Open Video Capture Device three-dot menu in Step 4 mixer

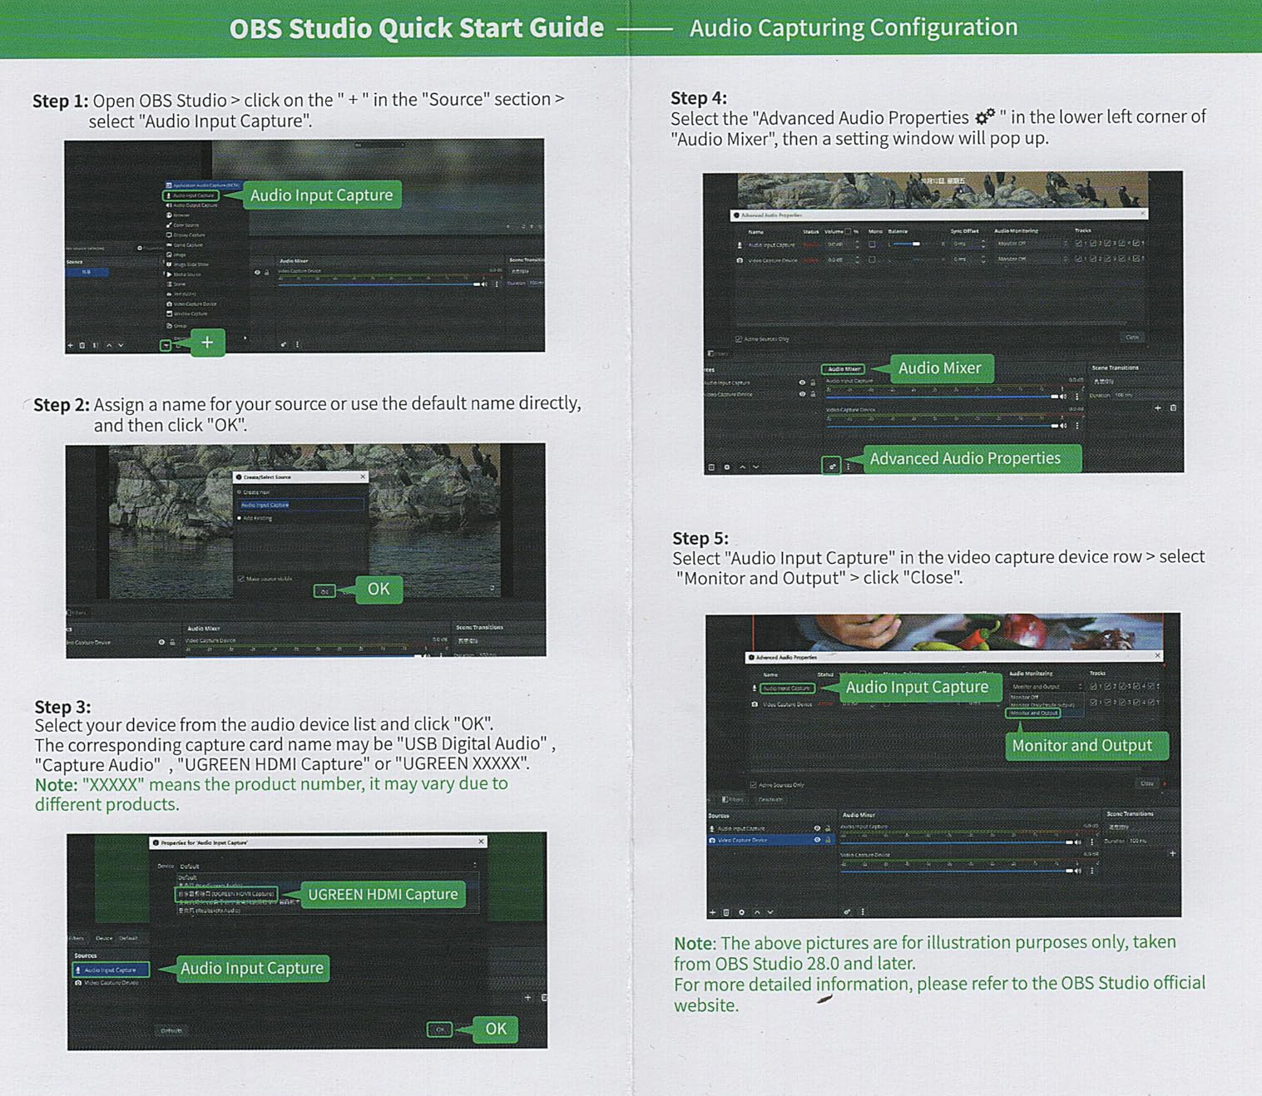click(1077, 426)
